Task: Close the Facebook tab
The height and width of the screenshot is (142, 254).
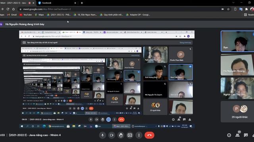Action: 75,3
